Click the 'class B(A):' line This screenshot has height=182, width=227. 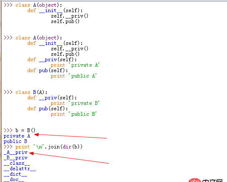click(32, 92)
